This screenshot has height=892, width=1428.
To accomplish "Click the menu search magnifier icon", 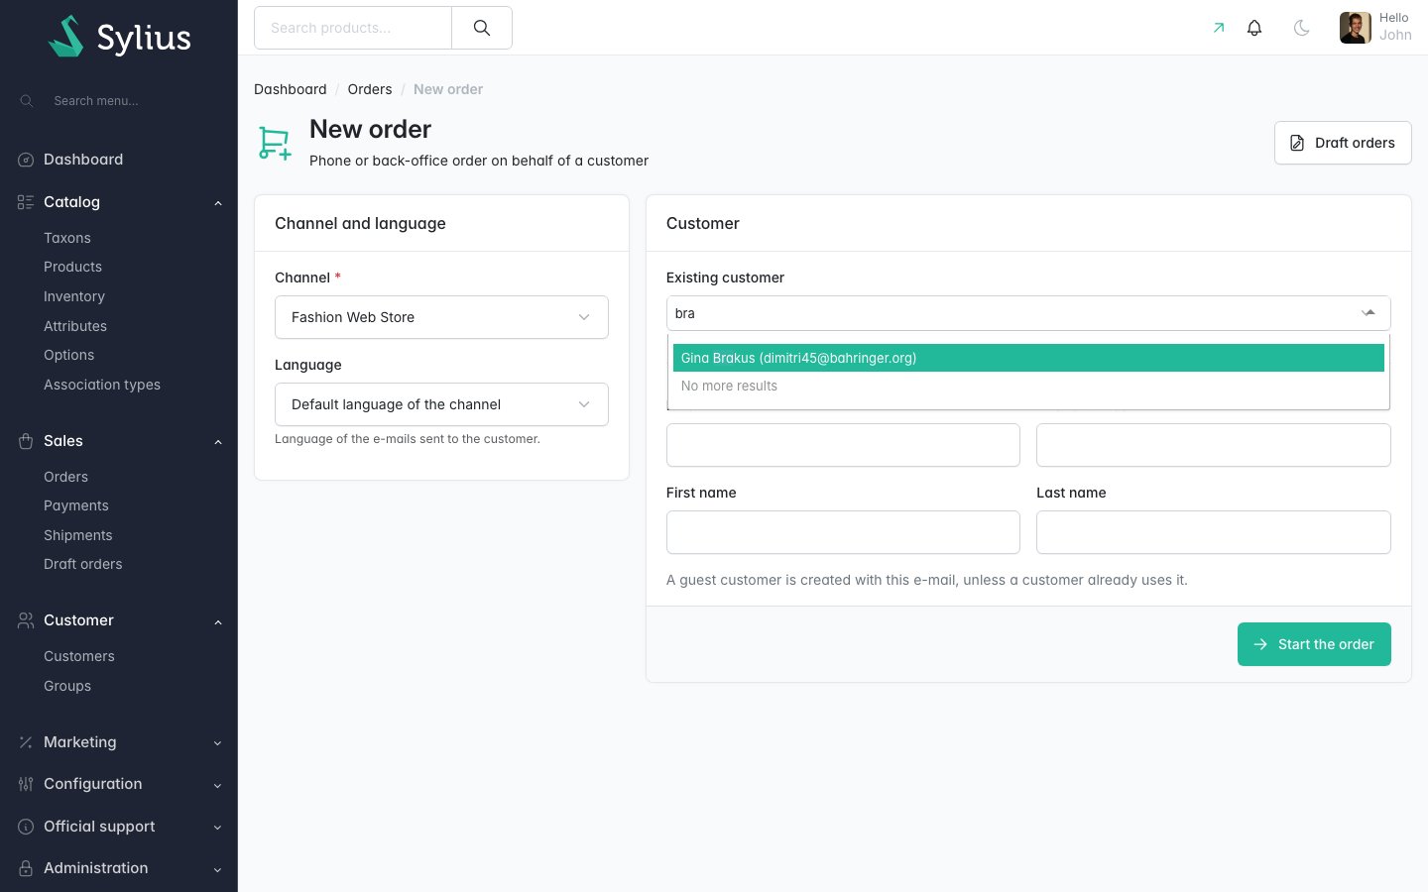I will coord(27,101).
